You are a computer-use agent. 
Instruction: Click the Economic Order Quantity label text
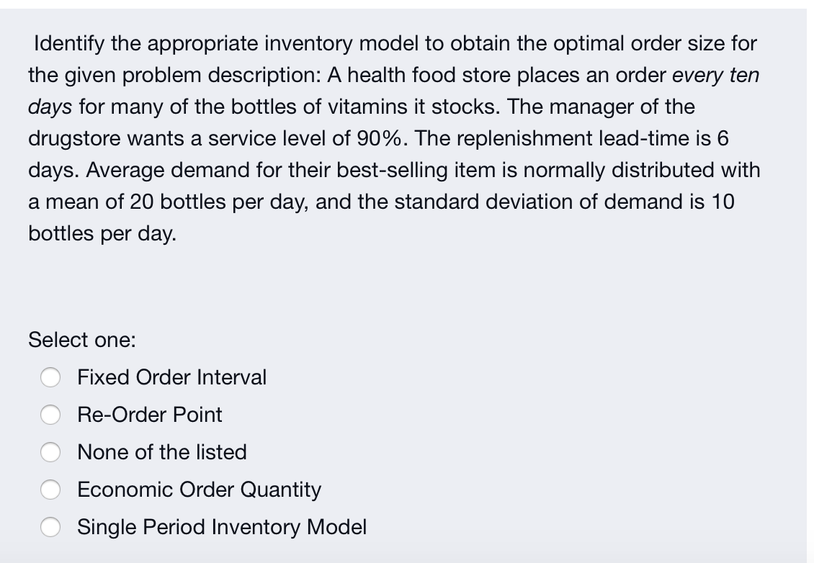(199, 489)
